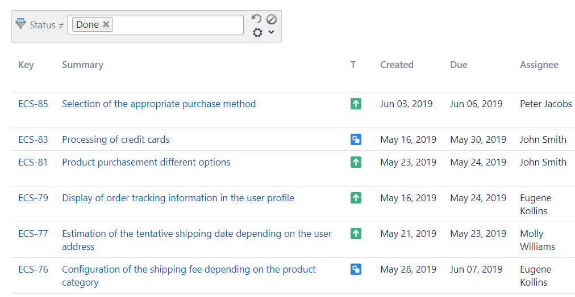This screenshot has height=297, width=575.
Task: Sort by the Assignee column header
Action: (x=539, y=65)
